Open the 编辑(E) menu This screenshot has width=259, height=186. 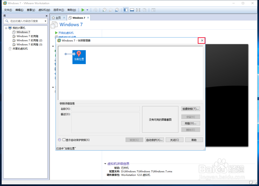click(19, 10)
